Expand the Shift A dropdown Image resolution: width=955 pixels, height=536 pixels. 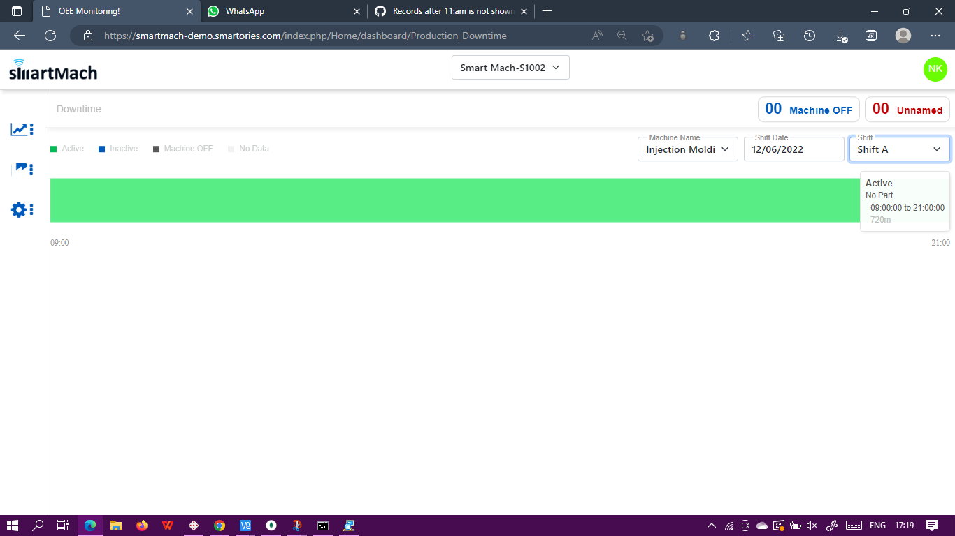(x=899, y=149)
